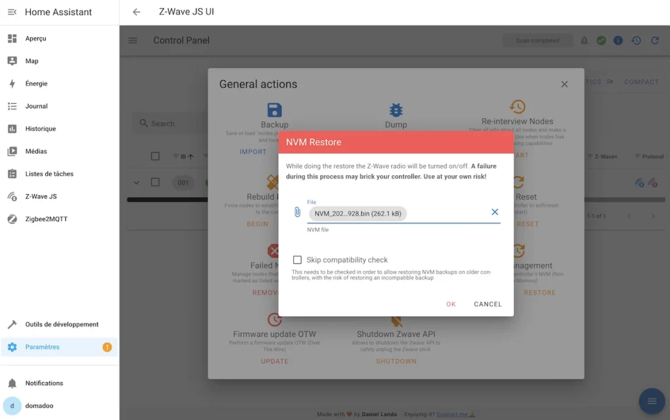
Task: Open Zigbee2MQTT in the sidebar
Action: tap(60, 219)
